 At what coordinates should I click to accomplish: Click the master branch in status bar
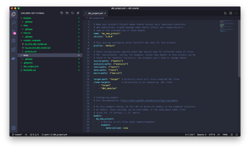point(17,135)
